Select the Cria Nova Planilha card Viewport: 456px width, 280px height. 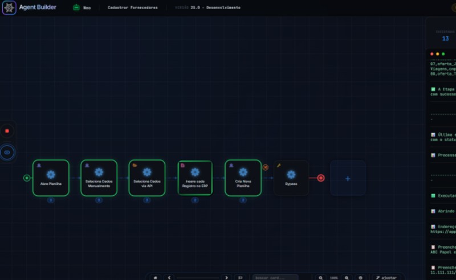pos(243,178)
